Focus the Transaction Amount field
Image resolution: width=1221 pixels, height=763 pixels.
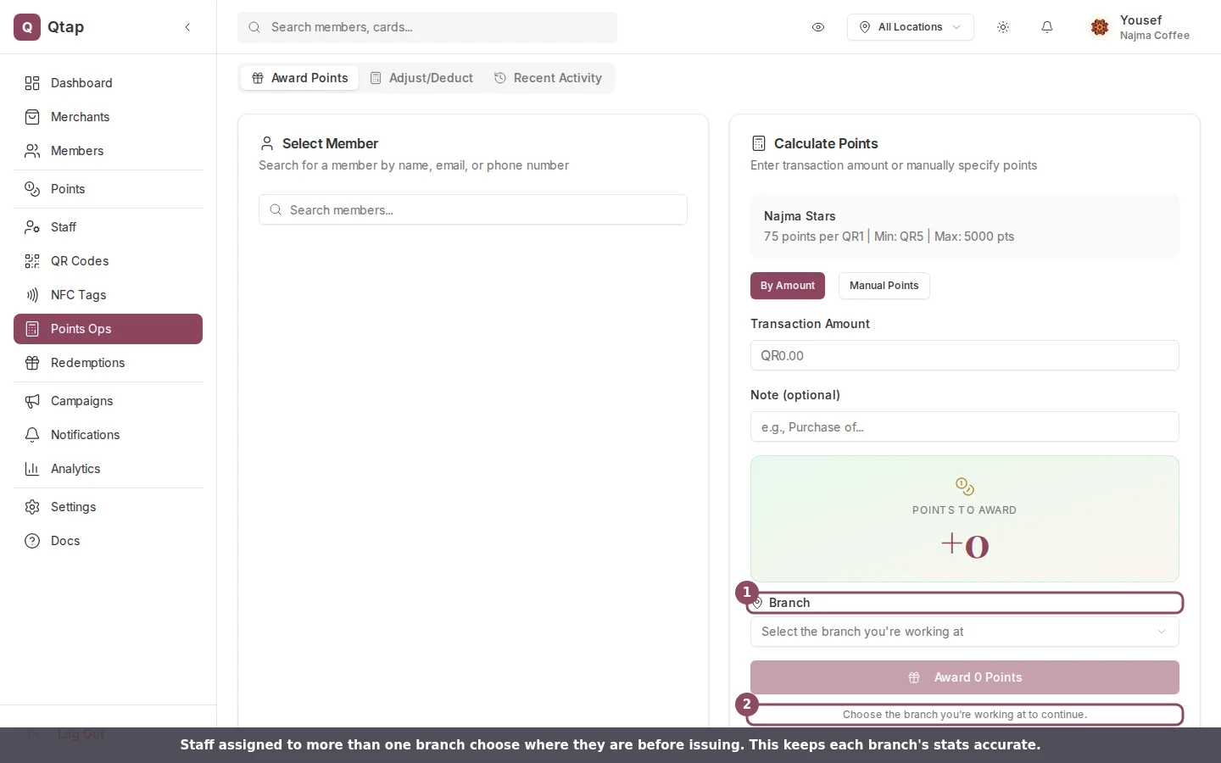[965, 355]
